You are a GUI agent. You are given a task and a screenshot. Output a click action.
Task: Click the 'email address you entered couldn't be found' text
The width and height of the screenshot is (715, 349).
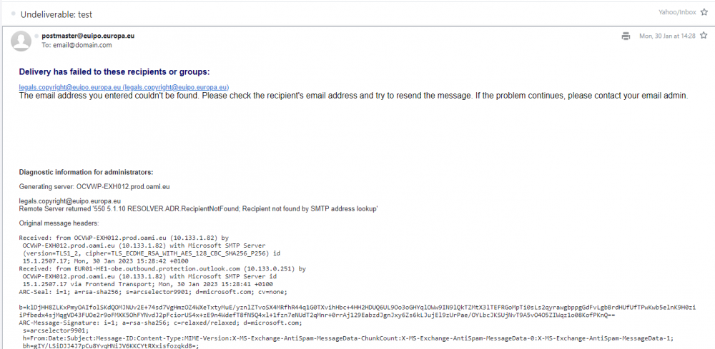pyautogui.click(x=353, y=96)
